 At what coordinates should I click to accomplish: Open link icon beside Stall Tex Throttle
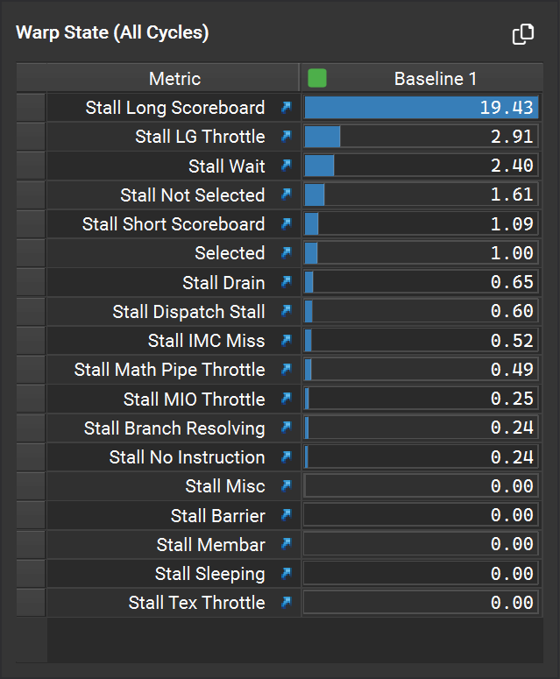pos(287,603)
